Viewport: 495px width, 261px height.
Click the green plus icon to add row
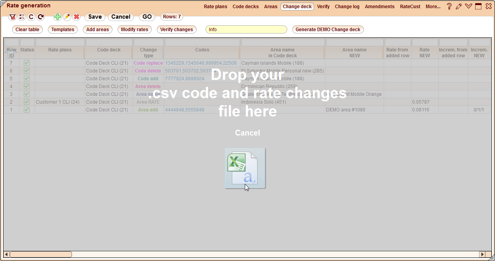pyautogui.click(x=57, y=17)
